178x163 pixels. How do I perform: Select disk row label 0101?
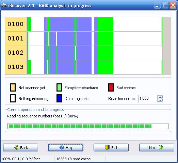pos(16,38)
